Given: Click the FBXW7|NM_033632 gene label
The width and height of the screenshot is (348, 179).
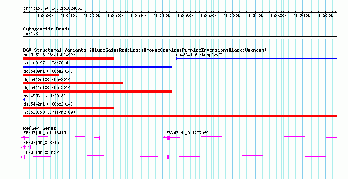Looking at the screenshot, I should click(x=41, y=152).
